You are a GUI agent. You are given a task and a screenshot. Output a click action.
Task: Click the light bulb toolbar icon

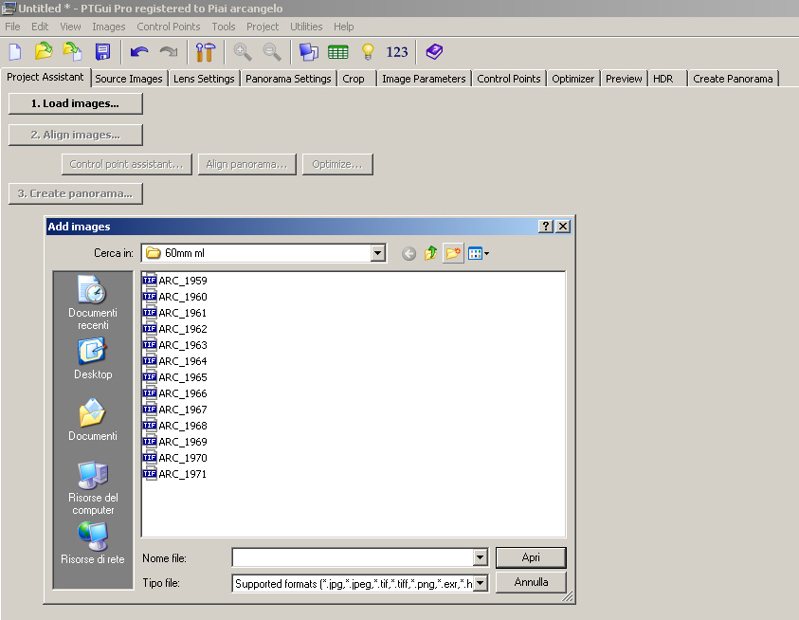tap(368, 52)
